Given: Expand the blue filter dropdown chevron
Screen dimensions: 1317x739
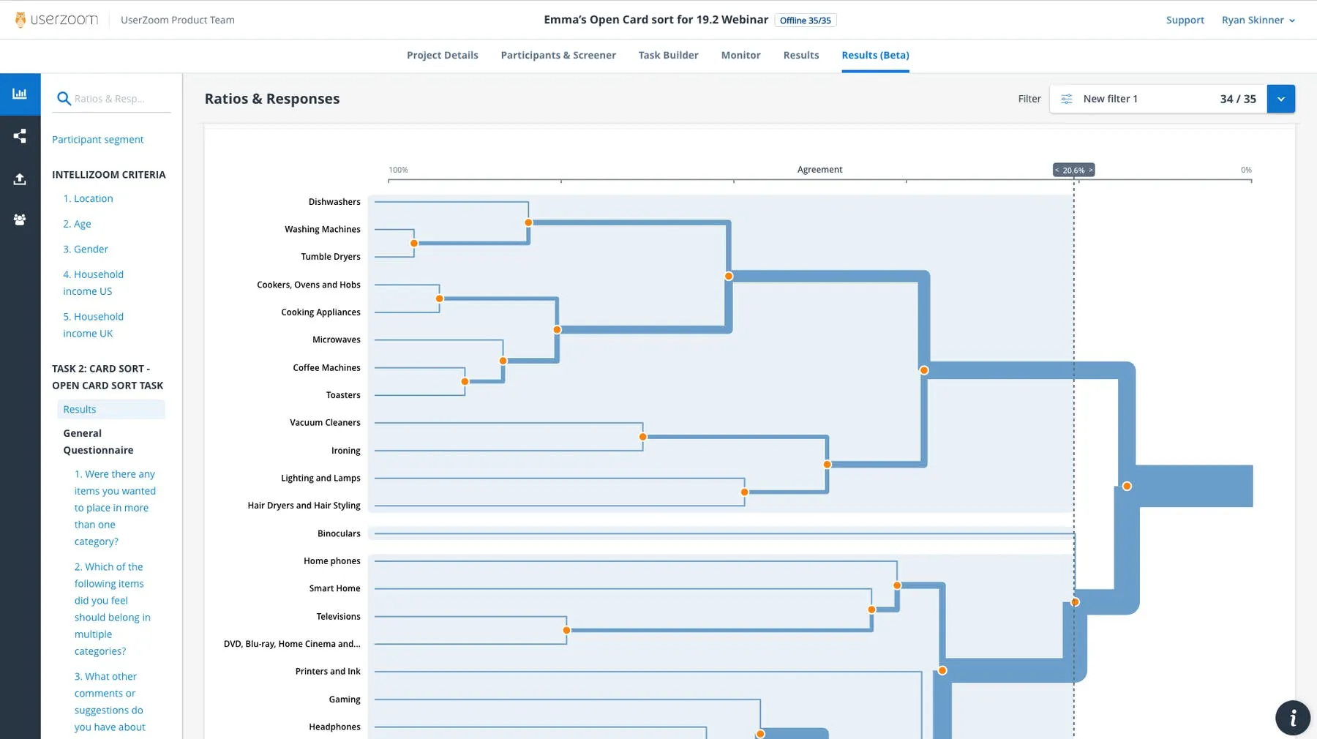Looking at the screenshot, I should point(1280,98).
